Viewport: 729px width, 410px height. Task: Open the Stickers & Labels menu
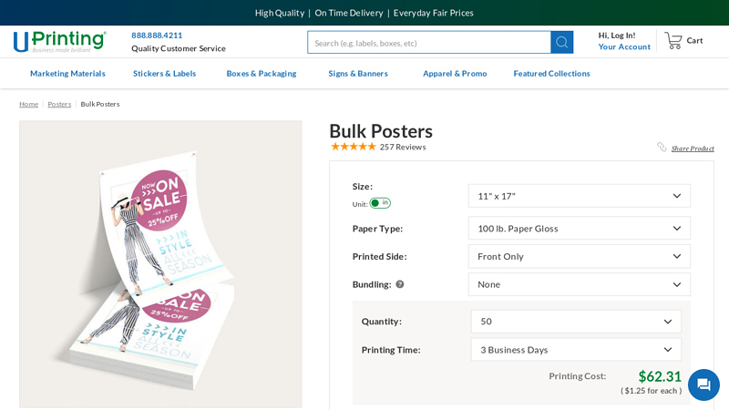pos(165,74)
